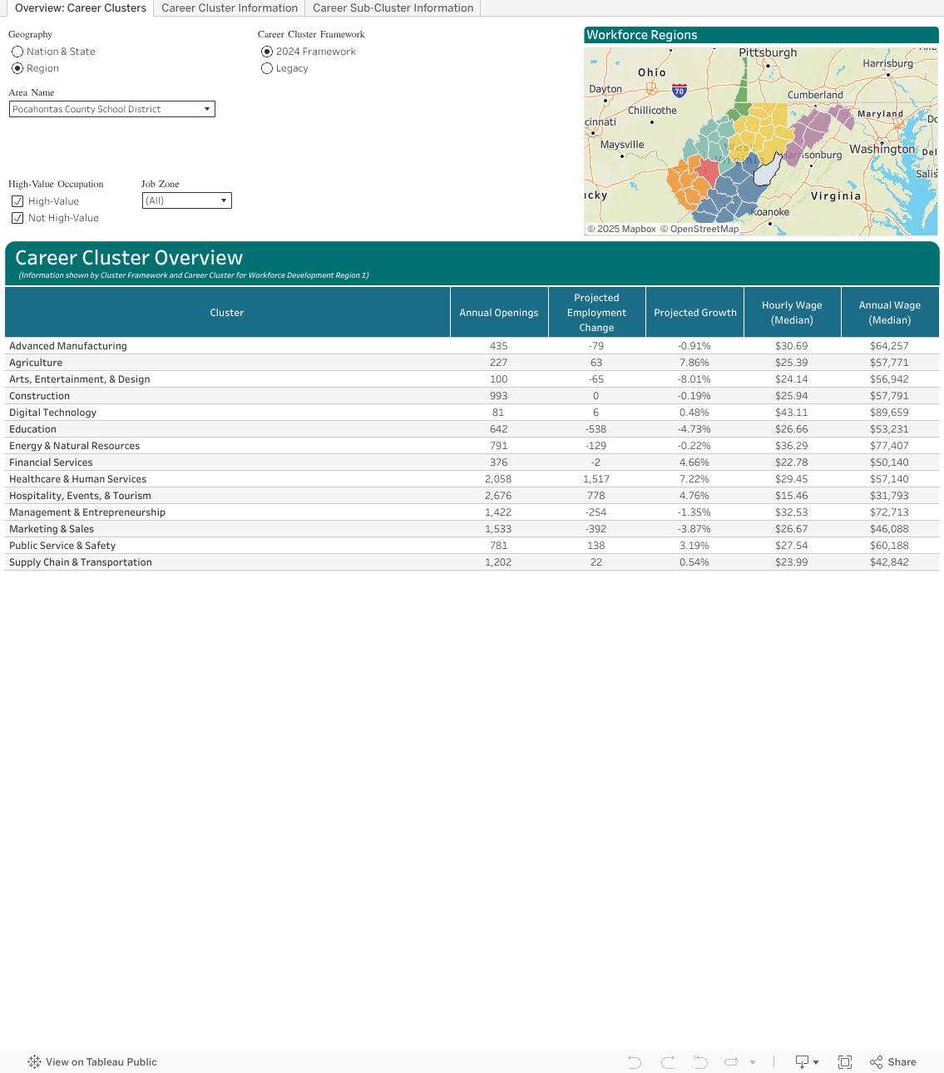The width and height of the screenshot is (944, 1073).
Task: Go to Career Sub-Cluster Information tab
Action: 393,8
